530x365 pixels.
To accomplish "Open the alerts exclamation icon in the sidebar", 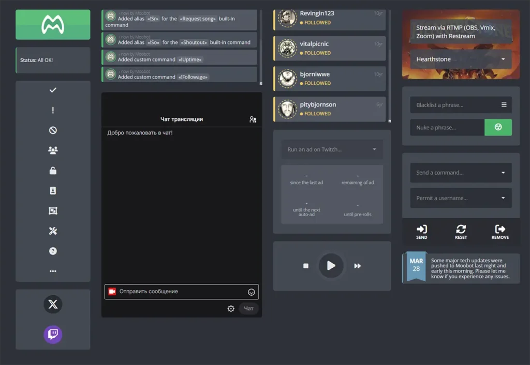I will (53, 110).
